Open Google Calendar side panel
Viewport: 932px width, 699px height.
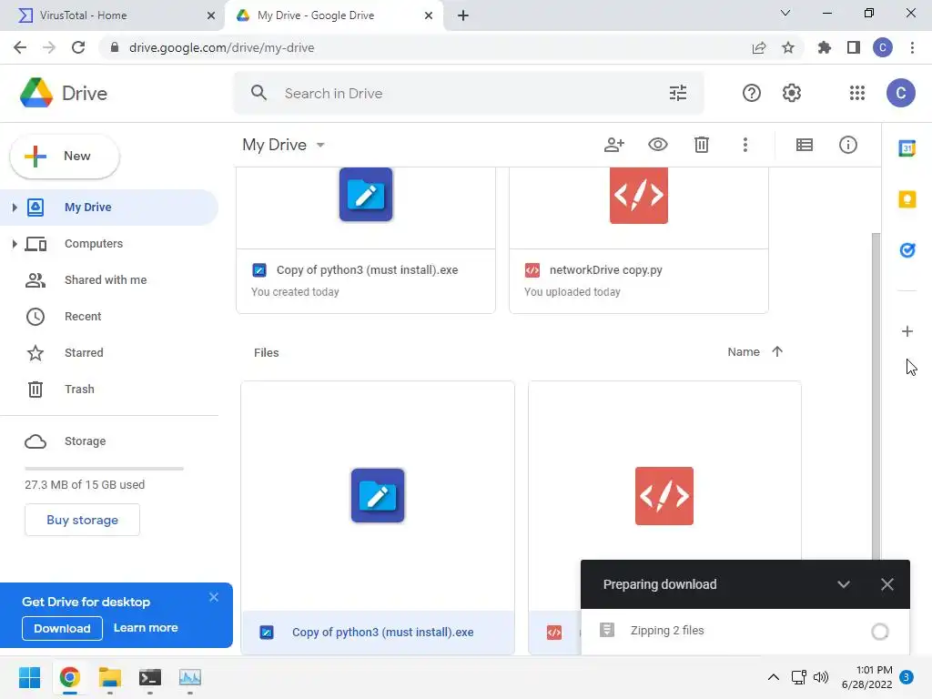pyautogui.click(x=907, y=148)
